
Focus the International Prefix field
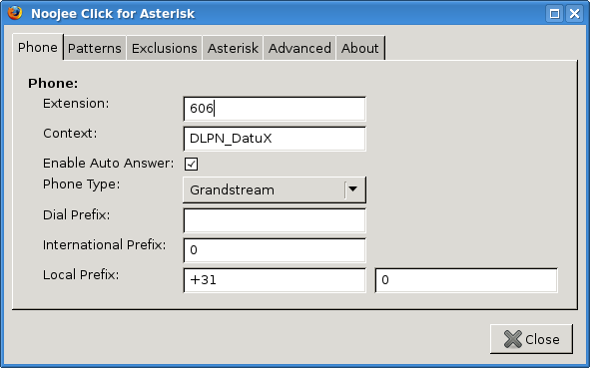pyautogui.click(x=275, y=250)
